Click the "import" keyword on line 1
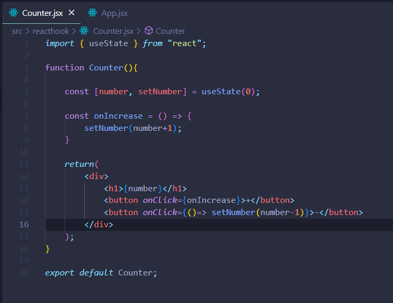The height and width of the screenshot is (303, 393). [60, 43]
